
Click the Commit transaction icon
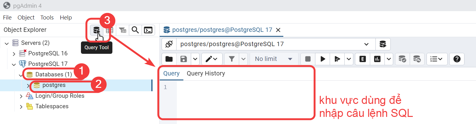click(402, 59)
